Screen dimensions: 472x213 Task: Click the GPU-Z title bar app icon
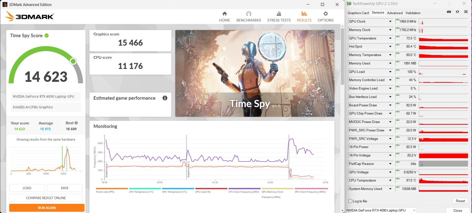[x=349, y=3]
